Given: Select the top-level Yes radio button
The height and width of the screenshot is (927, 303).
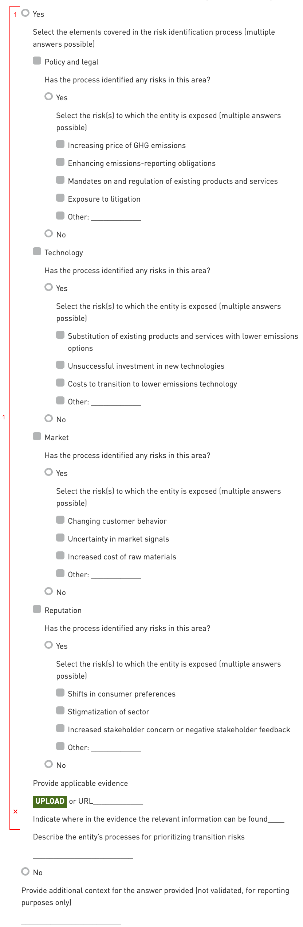Looking at the screenshot, I should tap(25, 13).
